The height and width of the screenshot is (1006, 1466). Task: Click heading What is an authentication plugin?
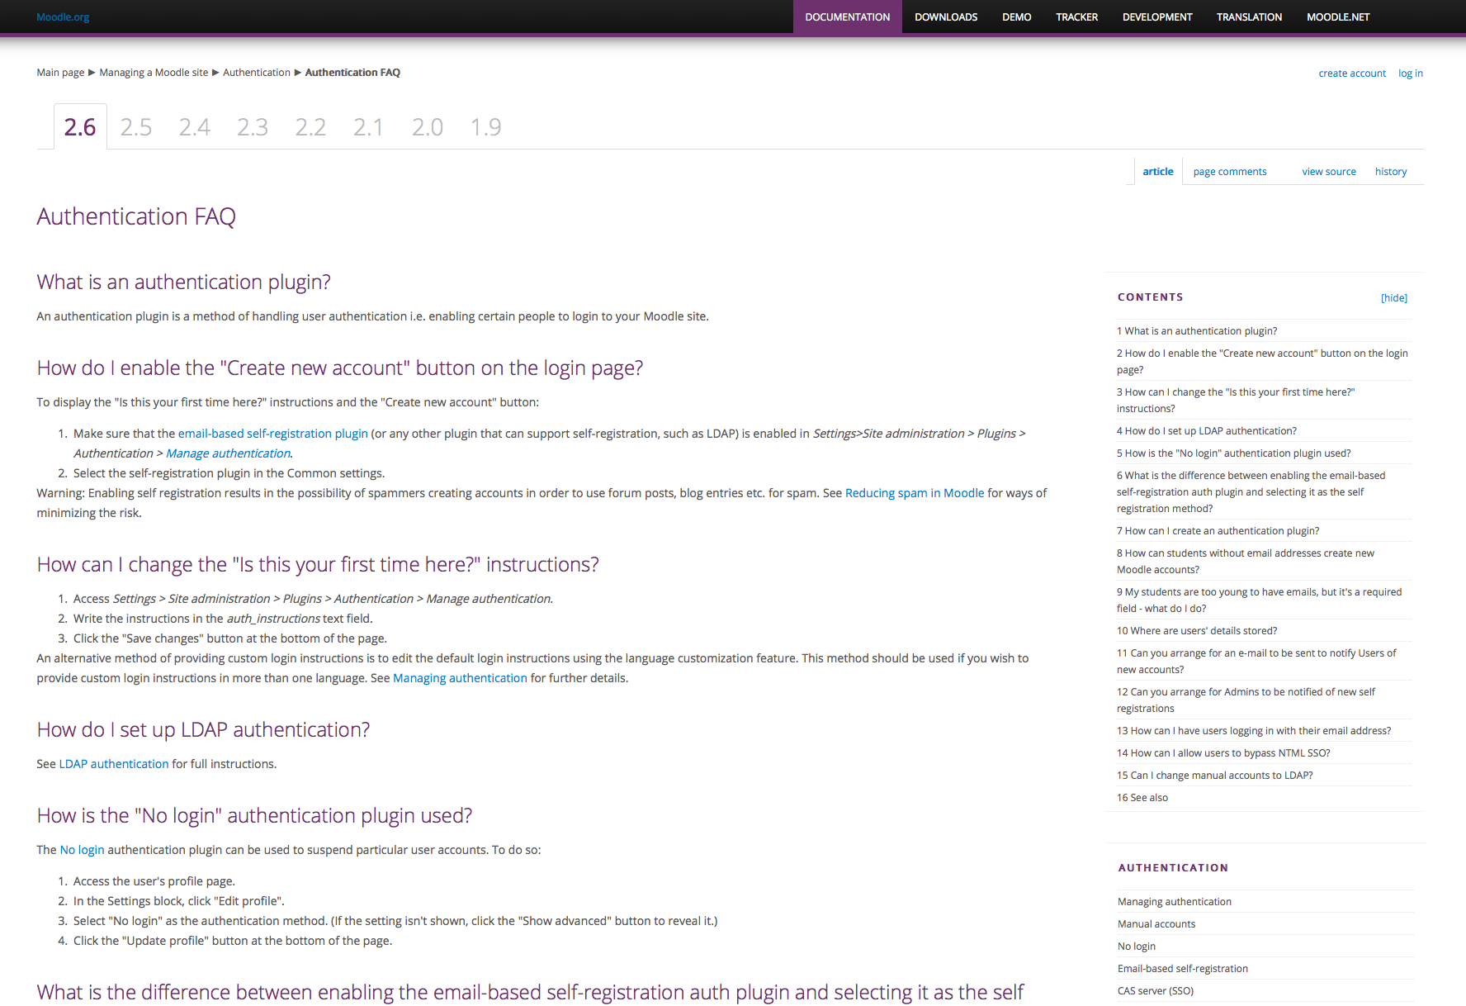(x=183, y=282)
